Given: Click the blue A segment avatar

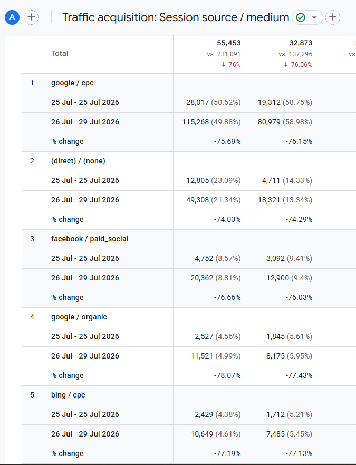Looking at the screenshot, I should pos(12,17).
